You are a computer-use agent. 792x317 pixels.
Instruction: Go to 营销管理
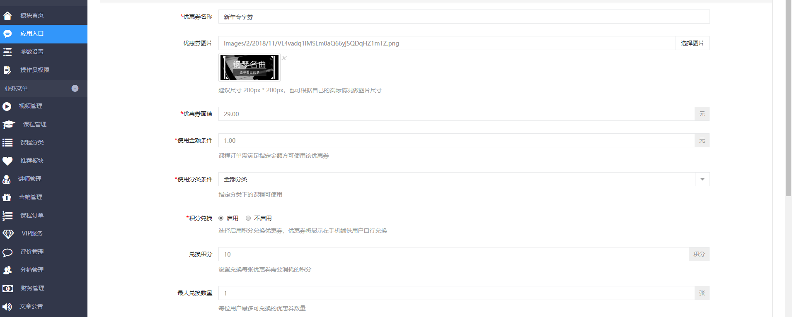point(44,197)
